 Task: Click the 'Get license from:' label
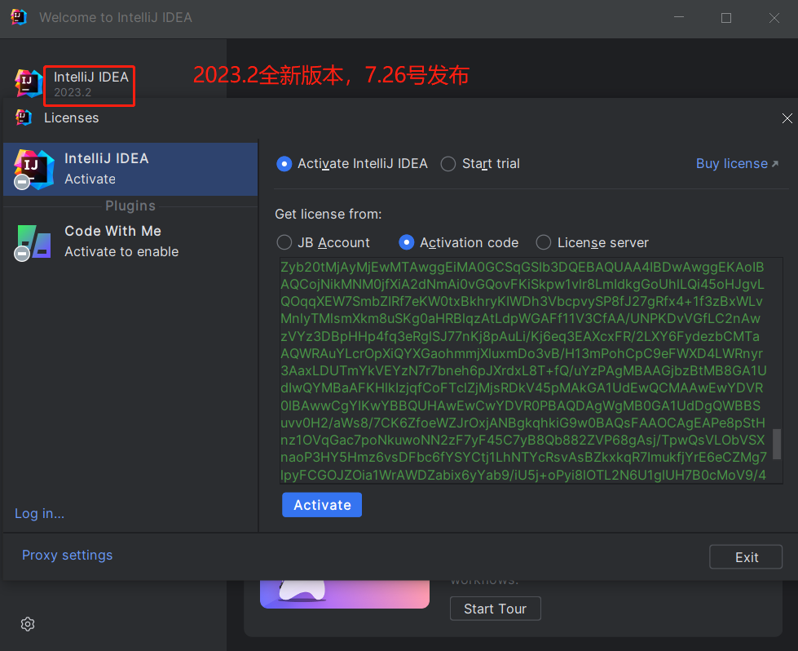pos(328,215)
